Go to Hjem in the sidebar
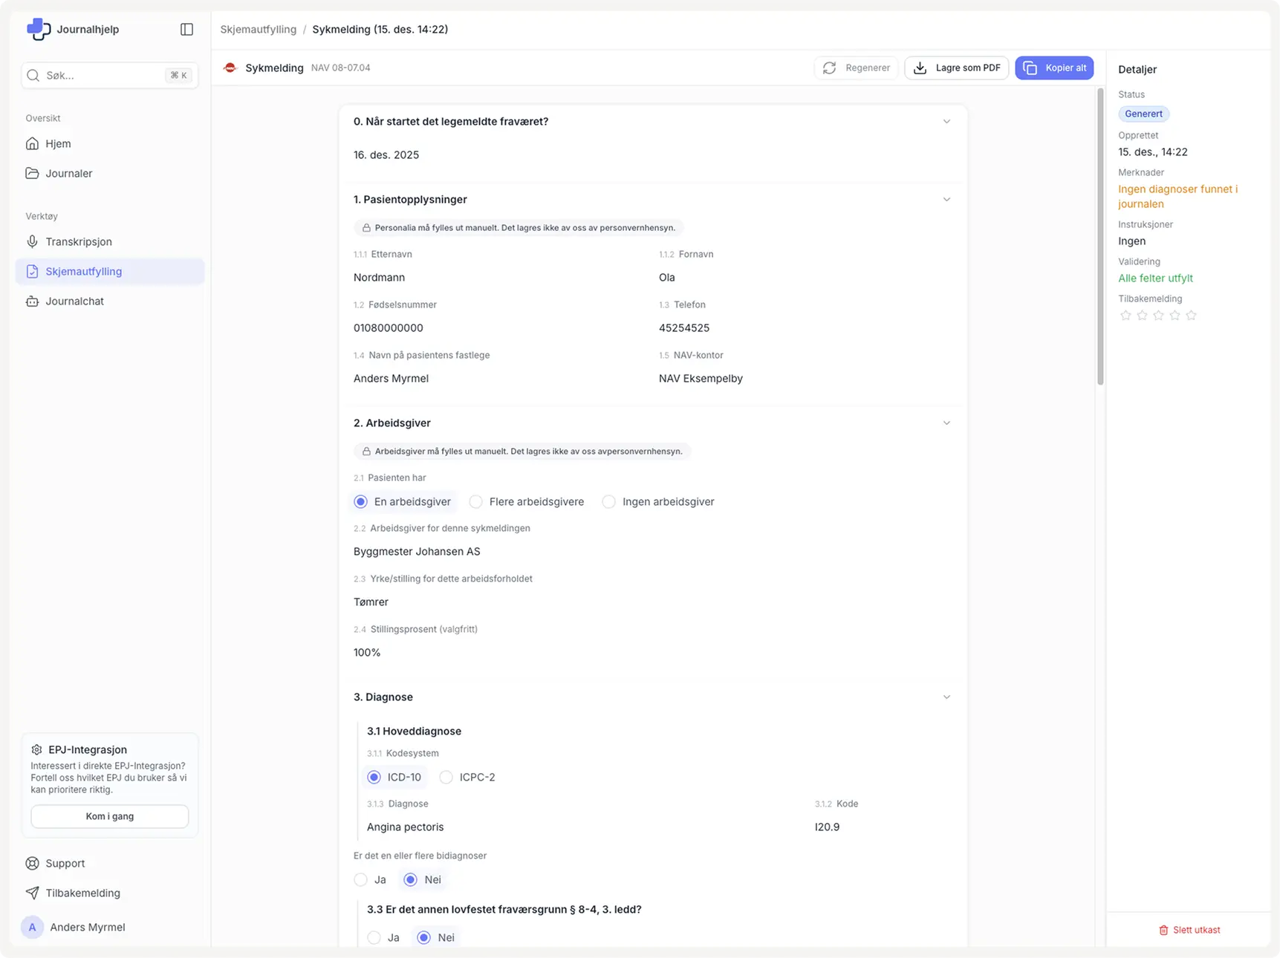Screen dimensions: 1280x958 (x=58, y=143)
